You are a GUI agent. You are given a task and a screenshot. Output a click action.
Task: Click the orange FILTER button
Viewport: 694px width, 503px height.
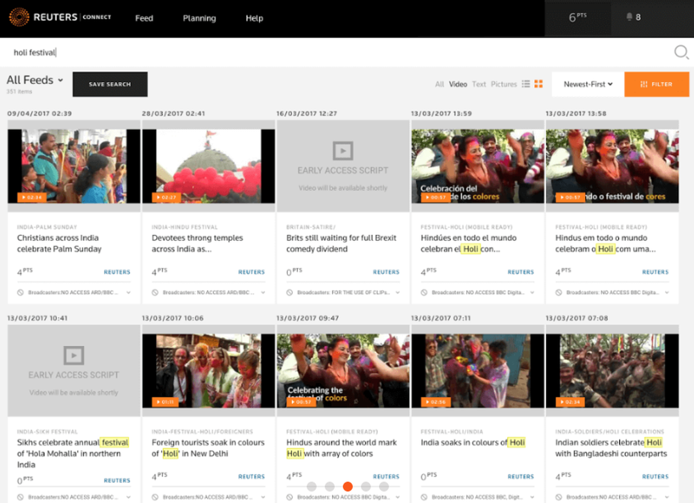point(657,84)
